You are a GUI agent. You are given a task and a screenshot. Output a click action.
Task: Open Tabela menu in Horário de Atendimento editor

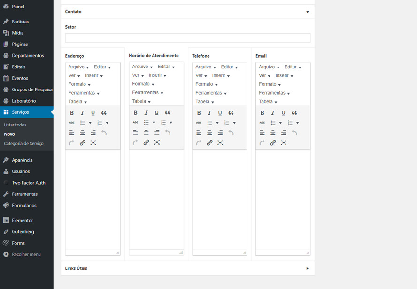tap(141, 101)
